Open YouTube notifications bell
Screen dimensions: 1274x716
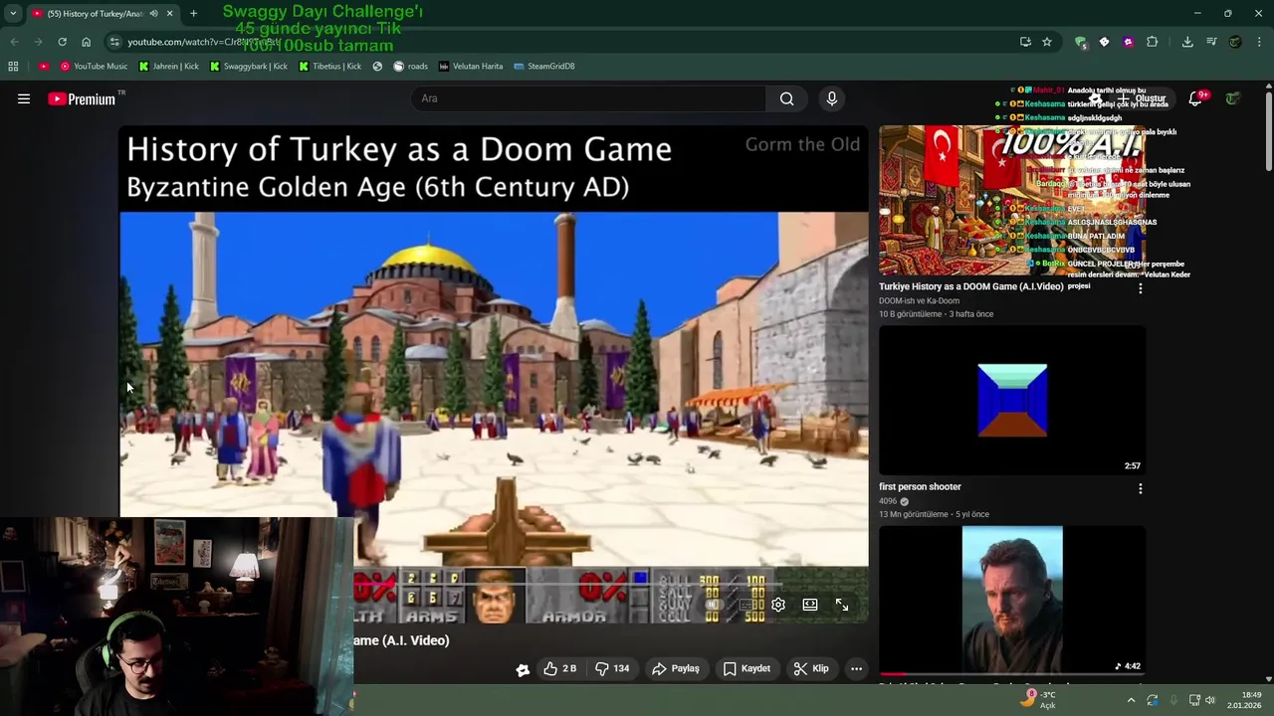pos(1195,98)
